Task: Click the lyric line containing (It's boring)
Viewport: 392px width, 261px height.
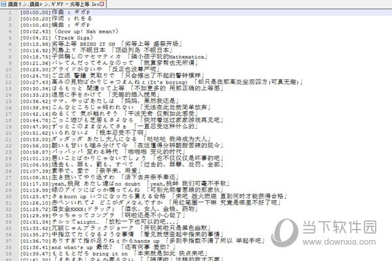Action: [162, 82]
